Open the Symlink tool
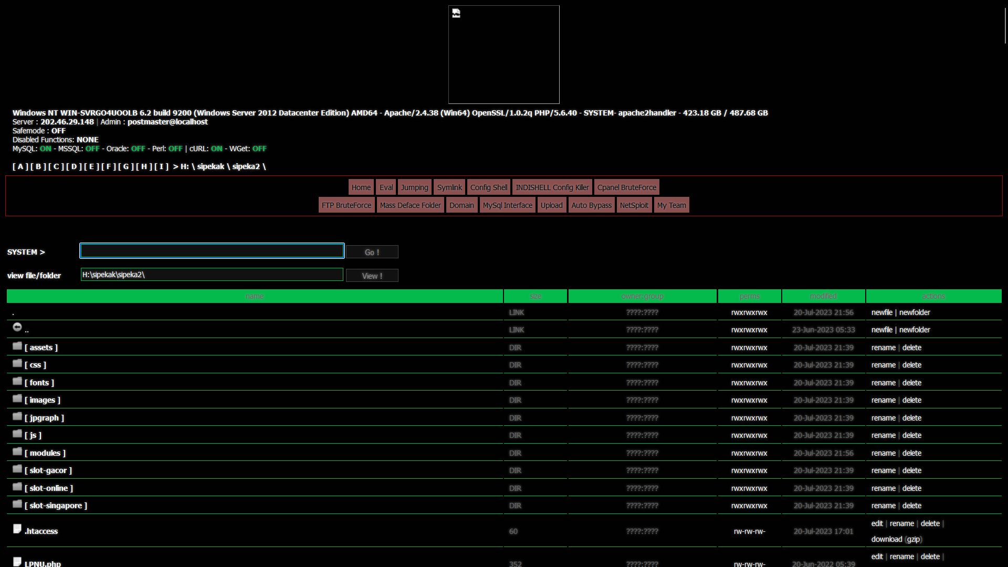 (450, 187)
